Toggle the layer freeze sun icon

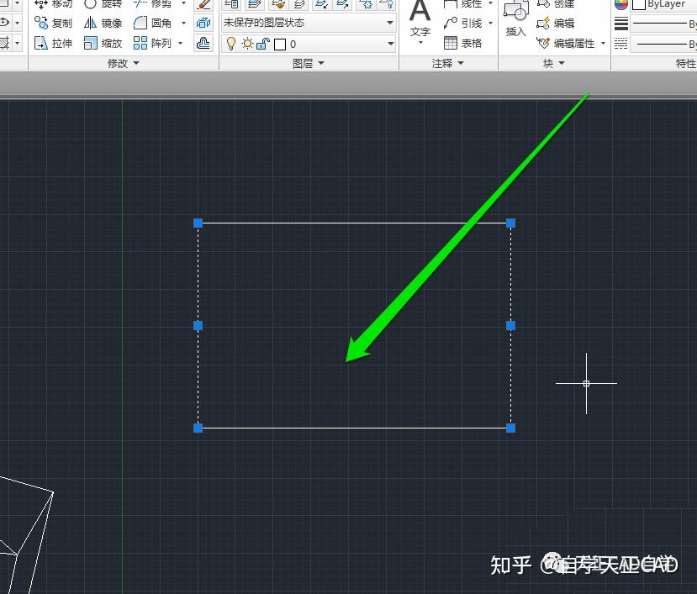pos(247,44)
